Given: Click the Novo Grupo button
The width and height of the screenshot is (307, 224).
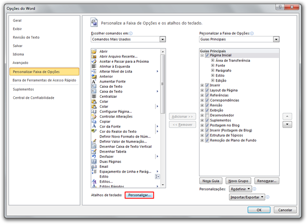Looking at the screenshot, I should tap(238, 181).
